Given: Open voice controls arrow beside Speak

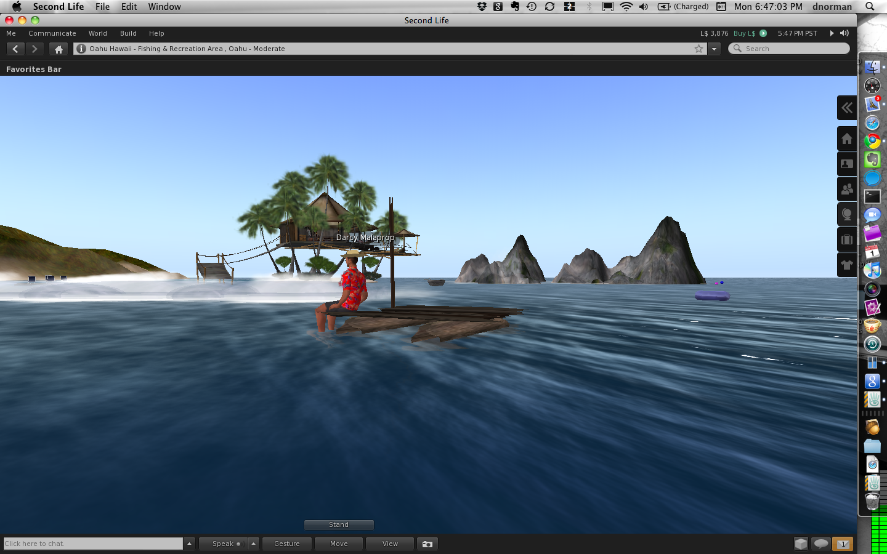Looking at the screenshot, I should [253, 544].
